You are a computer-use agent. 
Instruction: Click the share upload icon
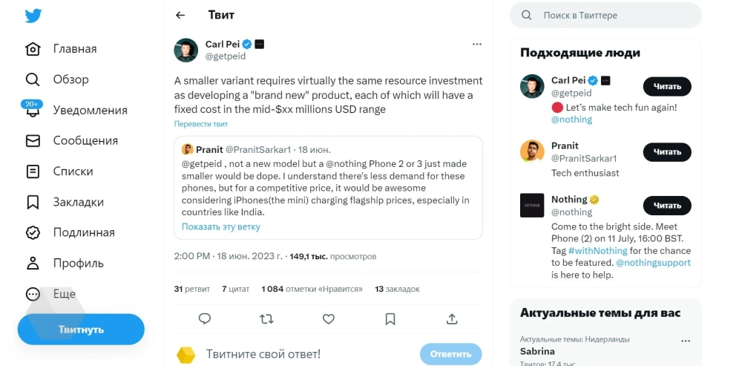pos(452,318)
